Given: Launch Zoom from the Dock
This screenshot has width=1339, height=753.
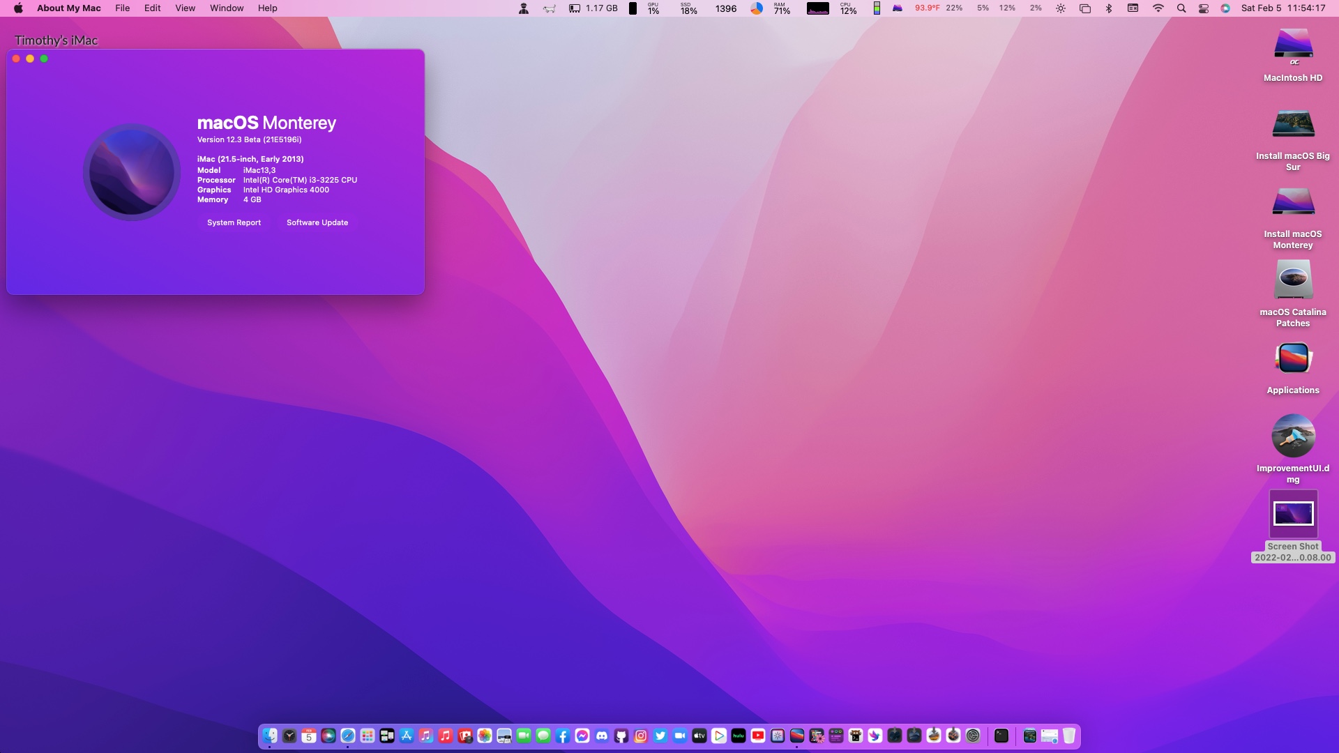Looking at the screenshot, I should click(x=680, y=736).
